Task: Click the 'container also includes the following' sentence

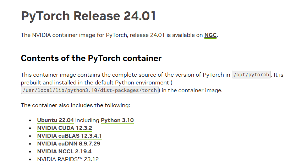Action: point(76,105)
